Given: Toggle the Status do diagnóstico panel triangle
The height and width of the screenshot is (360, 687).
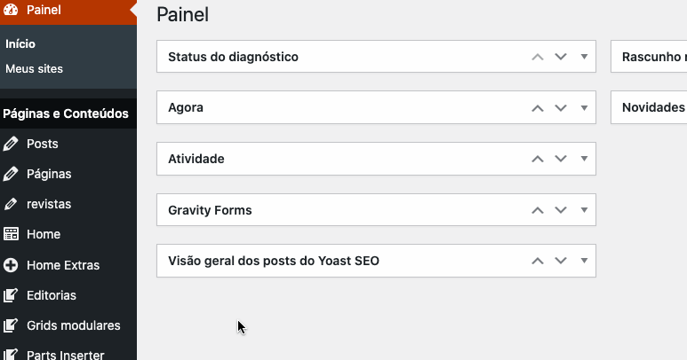Looking at the screenshot, I should [x=584, y=57].
